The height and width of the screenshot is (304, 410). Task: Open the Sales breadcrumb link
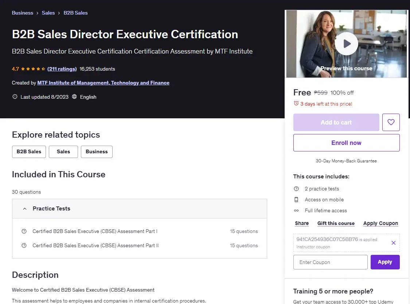tap(48, 13)
